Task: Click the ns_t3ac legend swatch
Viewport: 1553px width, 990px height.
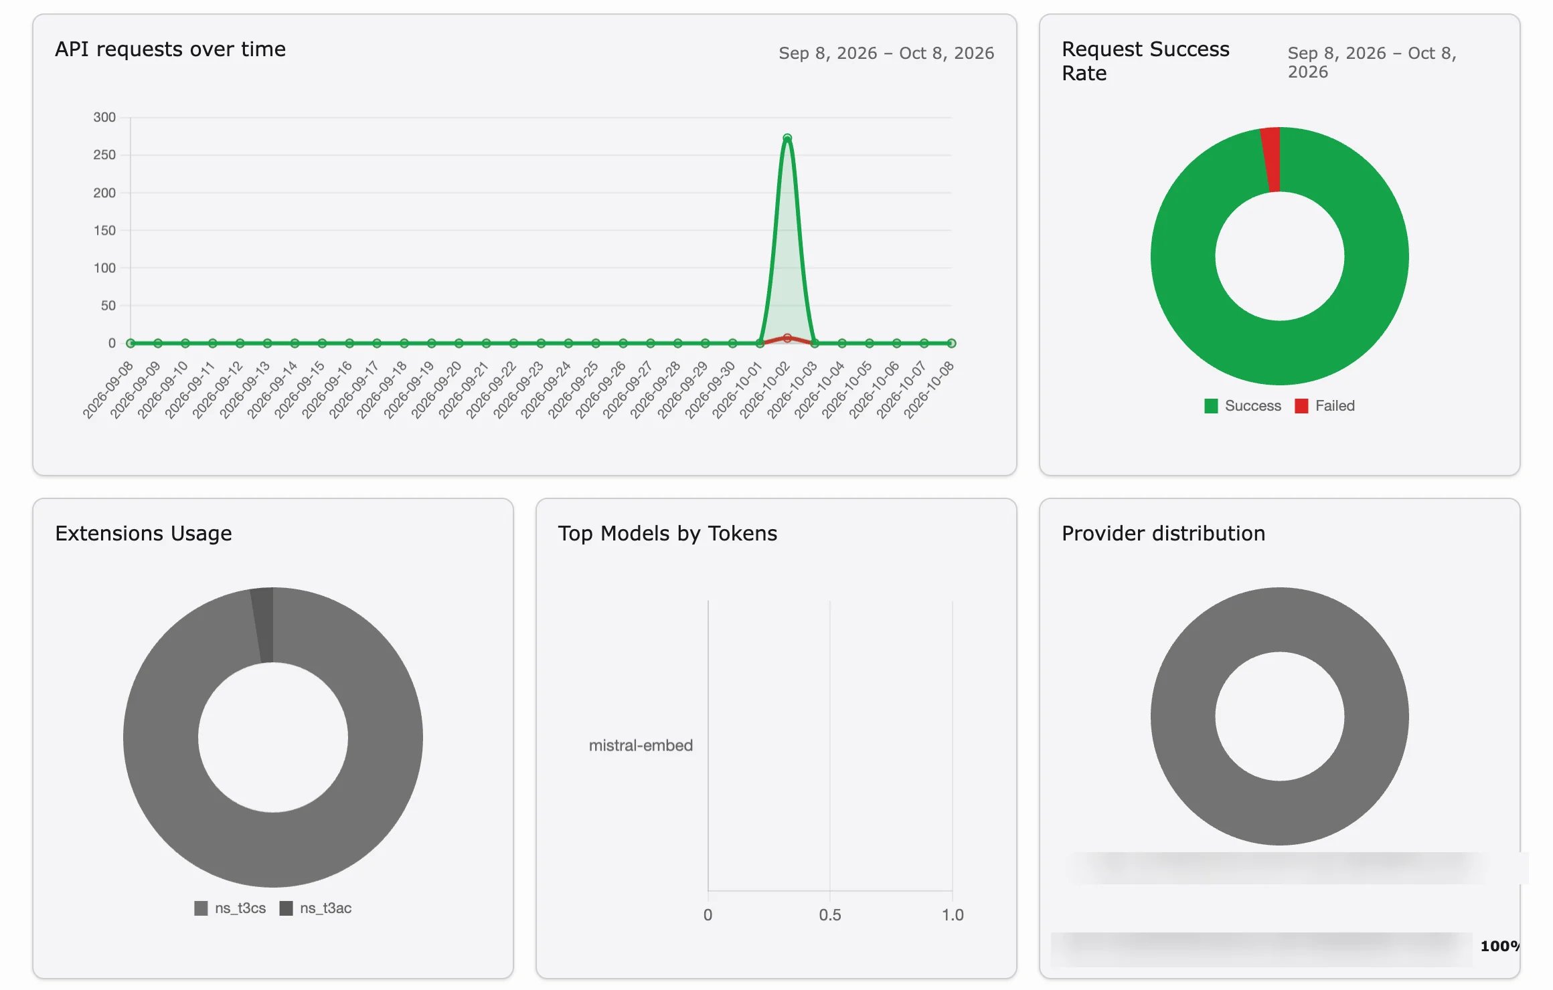Action: pos(286,908)
